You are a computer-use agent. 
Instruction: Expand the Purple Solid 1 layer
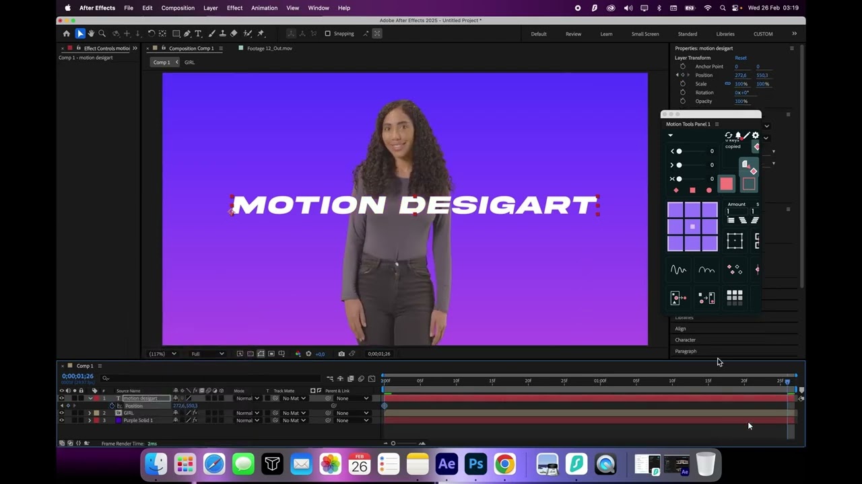click(90, 420)
